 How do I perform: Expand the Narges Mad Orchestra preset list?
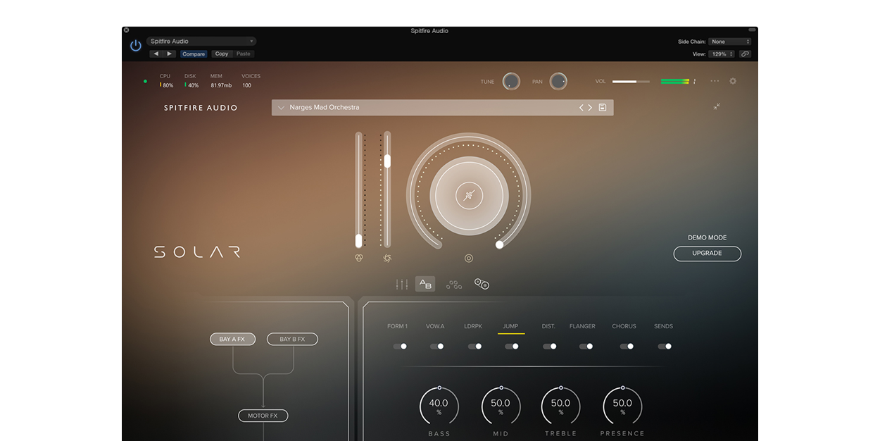pyautogui.click(x=282, y=108)
